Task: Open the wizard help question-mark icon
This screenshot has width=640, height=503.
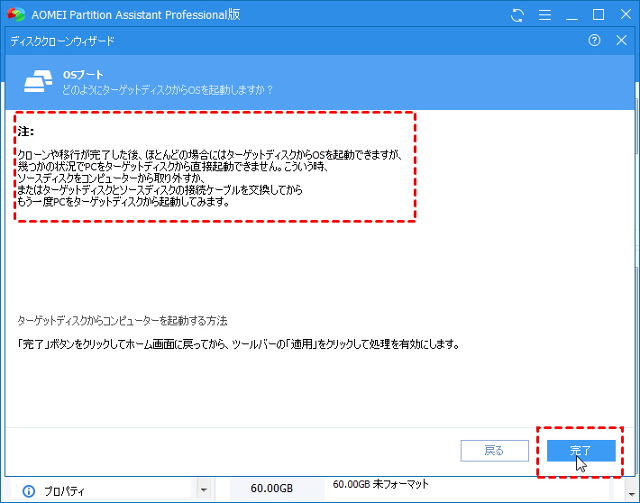Action: [x=594, y=40]
